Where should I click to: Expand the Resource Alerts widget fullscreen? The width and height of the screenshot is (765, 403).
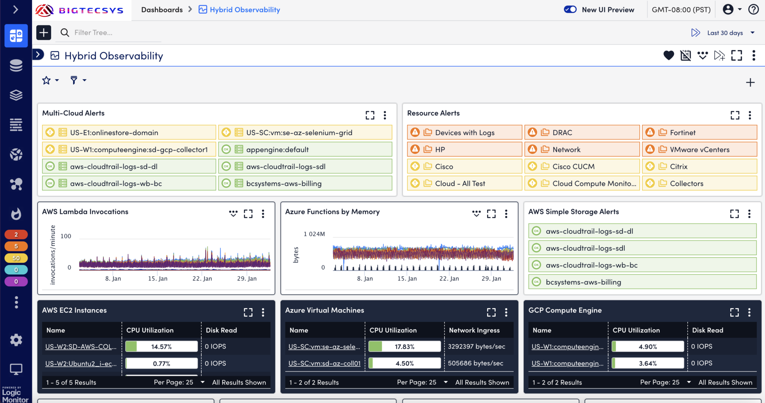point(735,115)
